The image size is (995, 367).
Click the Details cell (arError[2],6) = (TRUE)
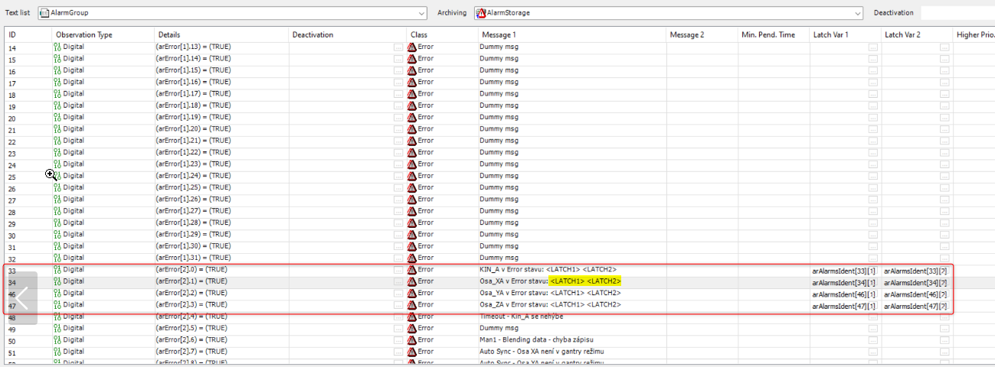click(192, 340)
